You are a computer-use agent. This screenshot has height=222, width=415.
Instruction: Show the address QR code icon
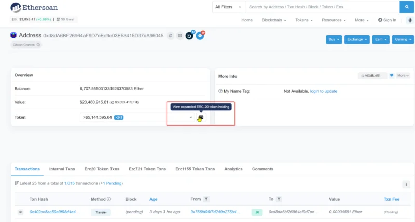[x=179, y=35]
